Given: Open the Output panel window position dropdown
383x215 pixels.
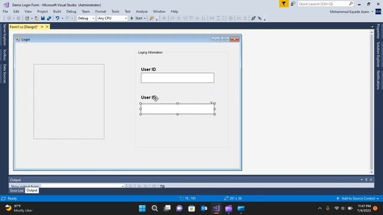Looking at the screenshot, I should click(361, 180).
